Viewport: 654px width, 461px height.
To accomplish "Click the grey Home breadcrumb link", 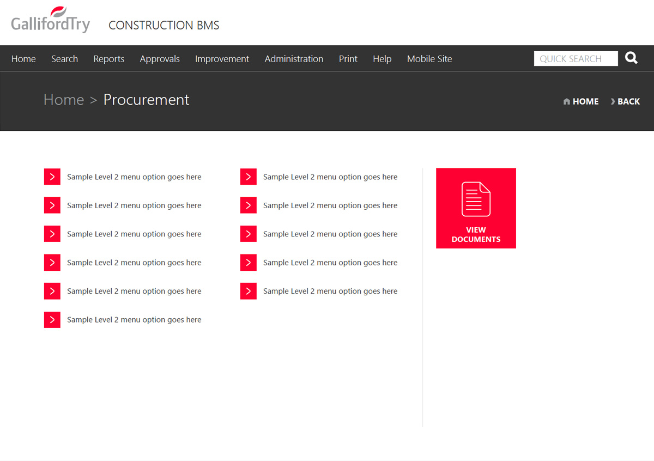I will pyautogui.click(x=64, y=100).
